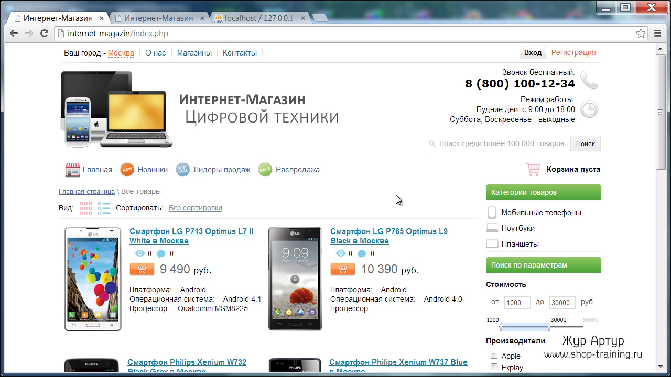The height and width of the screenshot is (377, 671).
Task: Click the clock working-hours icon
Action: point(589,109)
